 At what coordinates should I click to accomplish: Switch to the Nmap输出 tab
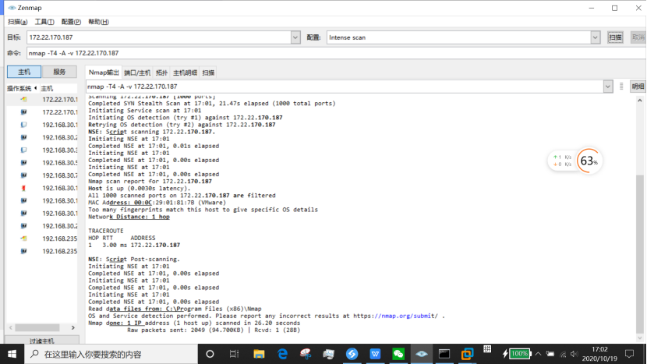[x=104, y=72]
